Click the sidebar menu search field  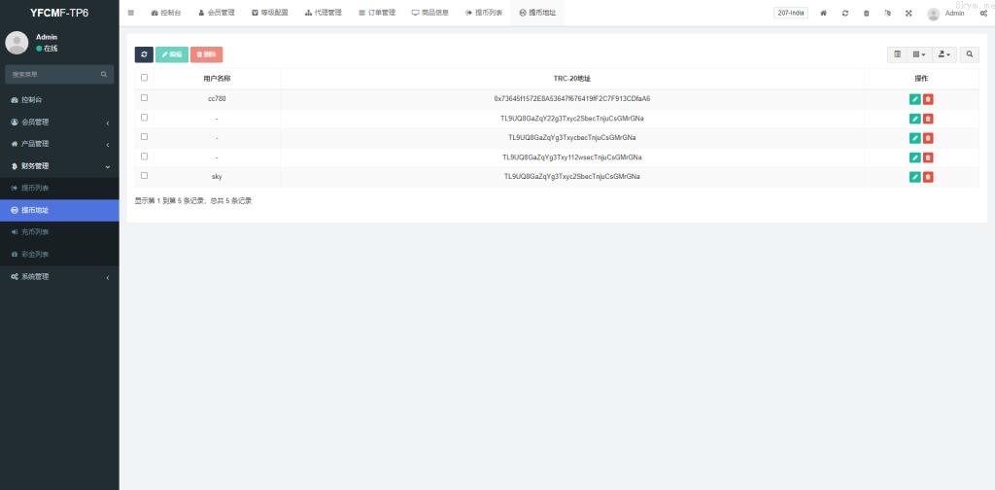click(x=53, y=74)
